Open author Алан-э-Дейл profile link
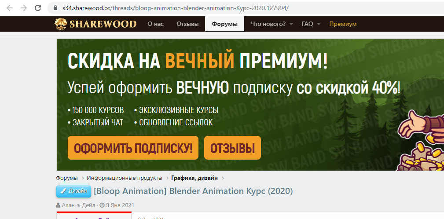The height and width of the screenshot is (219, 444). click(x=78, y=205)
